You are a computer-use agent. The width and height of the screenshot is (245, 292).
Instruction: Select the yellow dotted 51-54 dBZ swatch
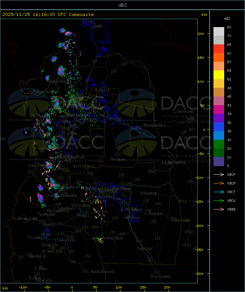(x=219, y=75)
